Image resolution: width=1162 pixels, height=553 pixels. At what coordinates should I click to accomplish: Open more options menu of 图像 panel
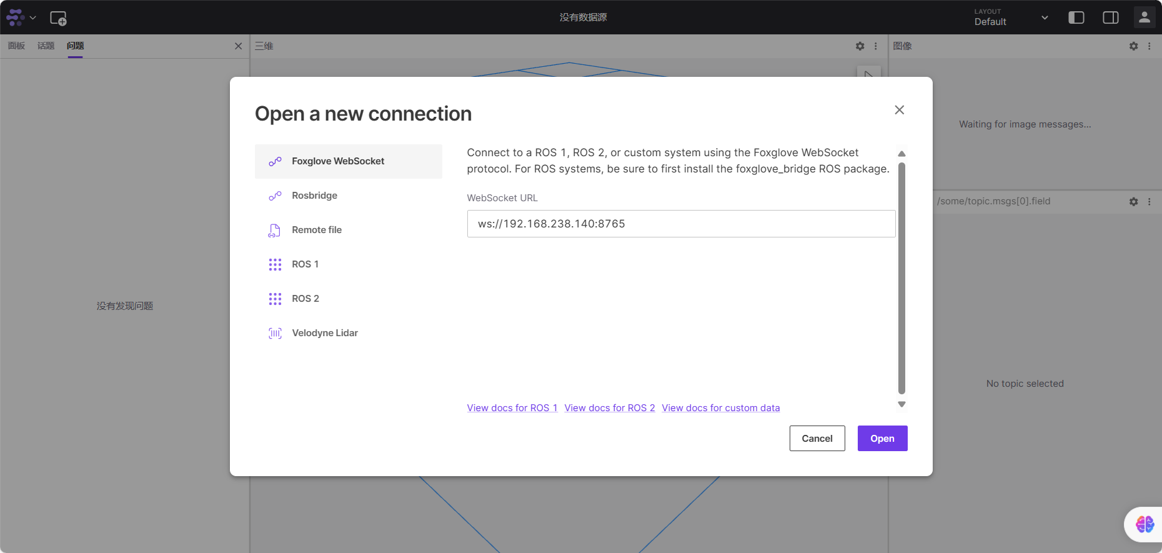[1150, 46]
